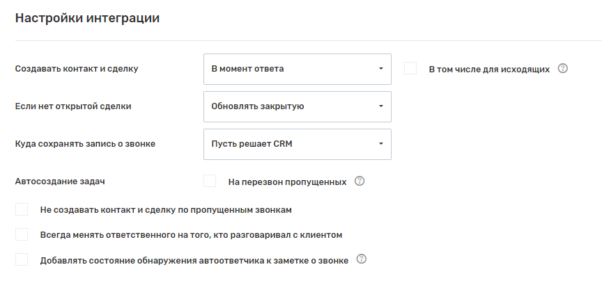Tick 'На перезвон пропущенных' checkbox
Image resolution: width=602 pixels, height=290 pixels.
[x=210, y=182]
